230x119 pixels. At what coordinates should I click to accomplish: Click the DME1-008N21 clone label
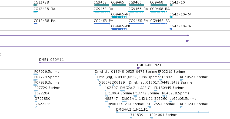(149, 65)
